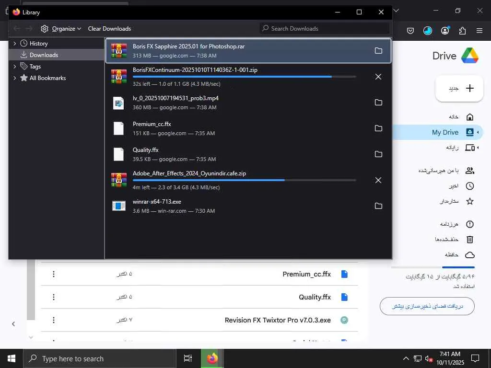Click the archive icon of BorisFXContinuum zip
The height and width of the screenshot is (368, 491).
pyautogui.click(x=119, y=77)
